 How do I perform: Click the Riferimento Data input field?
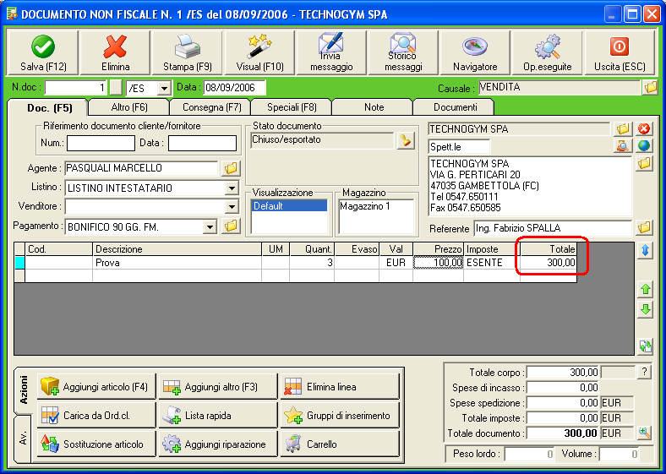[x=202, y=143]
